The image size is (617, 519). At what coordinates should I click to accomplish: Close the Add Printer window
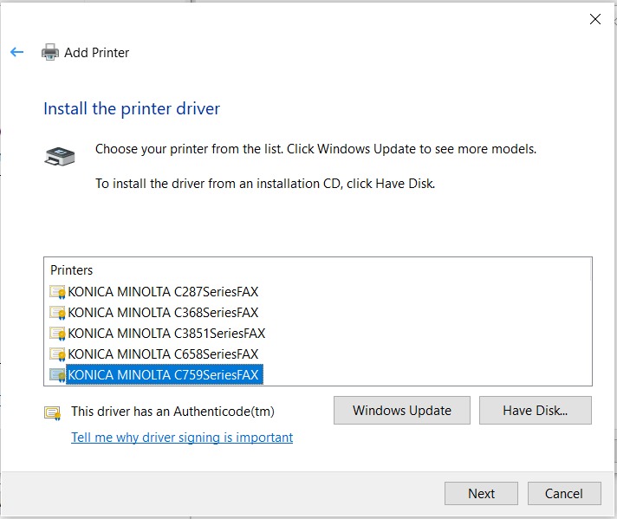tap(594, 19)
